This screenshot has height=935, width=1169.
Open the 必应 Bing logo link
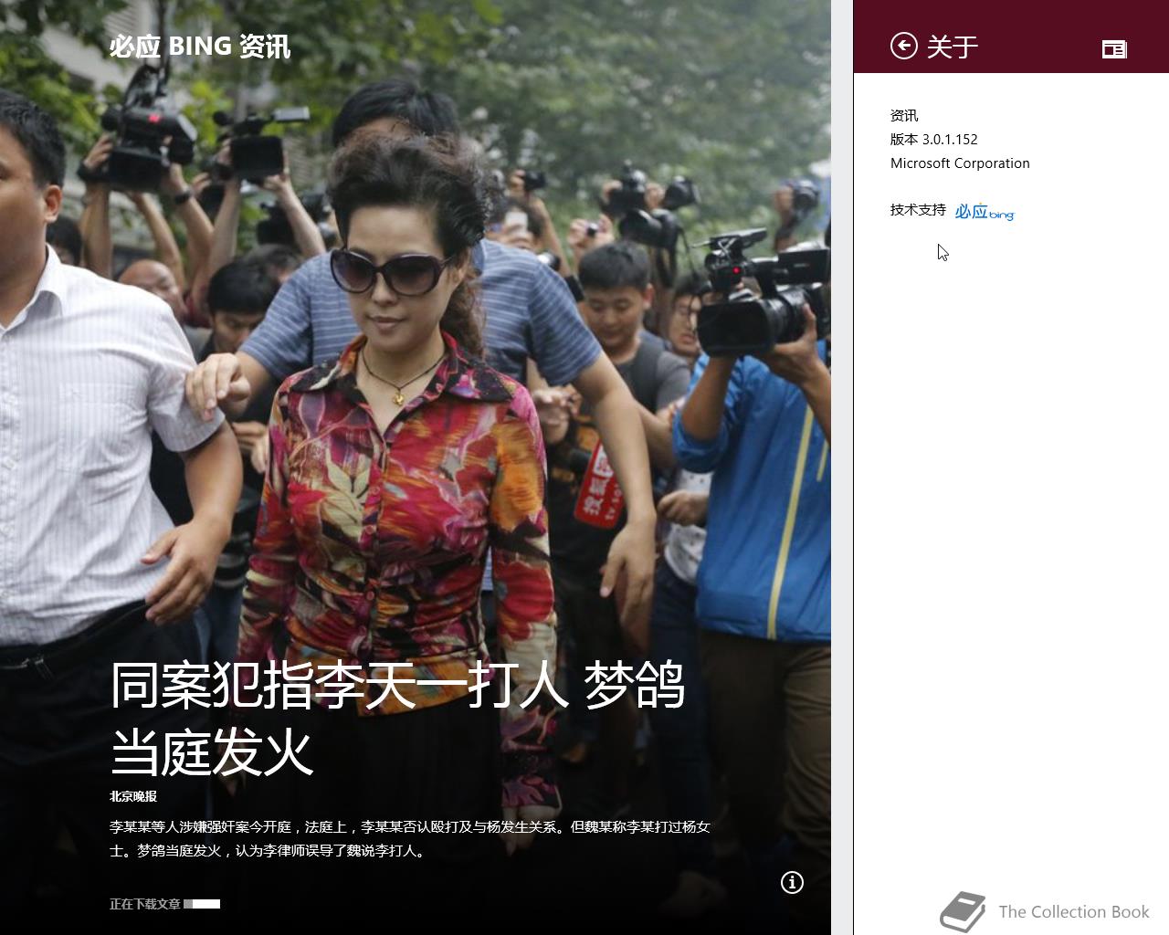pyautogui.click(x=985, y=211)
